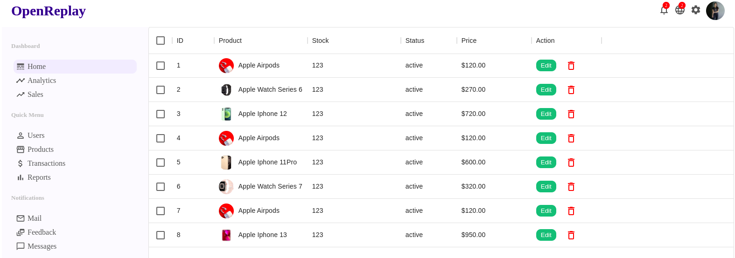
Task: Click trash icon in row 4
Action: pos(571,138)
